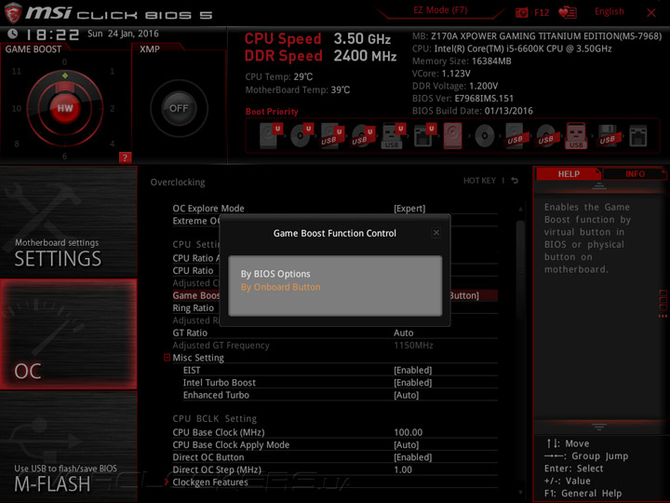Click the handle at bottom of help panel
Viewport: 670px width, 503px height.
(599, 427)
